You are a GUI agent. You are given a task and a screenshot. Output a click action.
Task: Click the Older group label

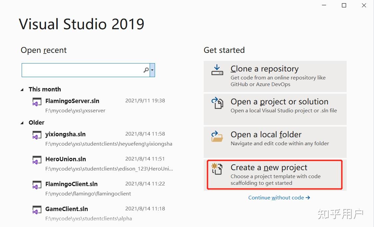pyautogui.click(x=36, y=123)
